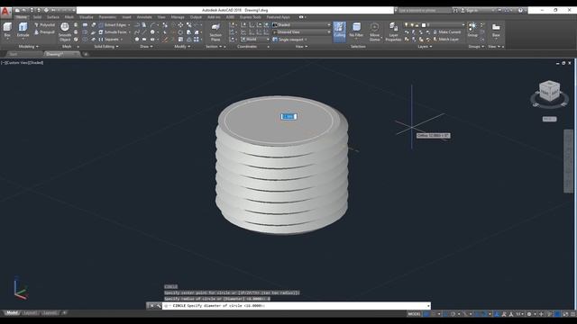Click the Move Gizmo button
The image size is (577, 324).
pyautogui.click(x=375, y=31)
